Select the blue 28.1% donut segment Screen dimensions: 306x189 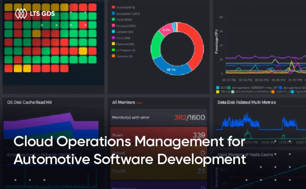click(171, 70)
